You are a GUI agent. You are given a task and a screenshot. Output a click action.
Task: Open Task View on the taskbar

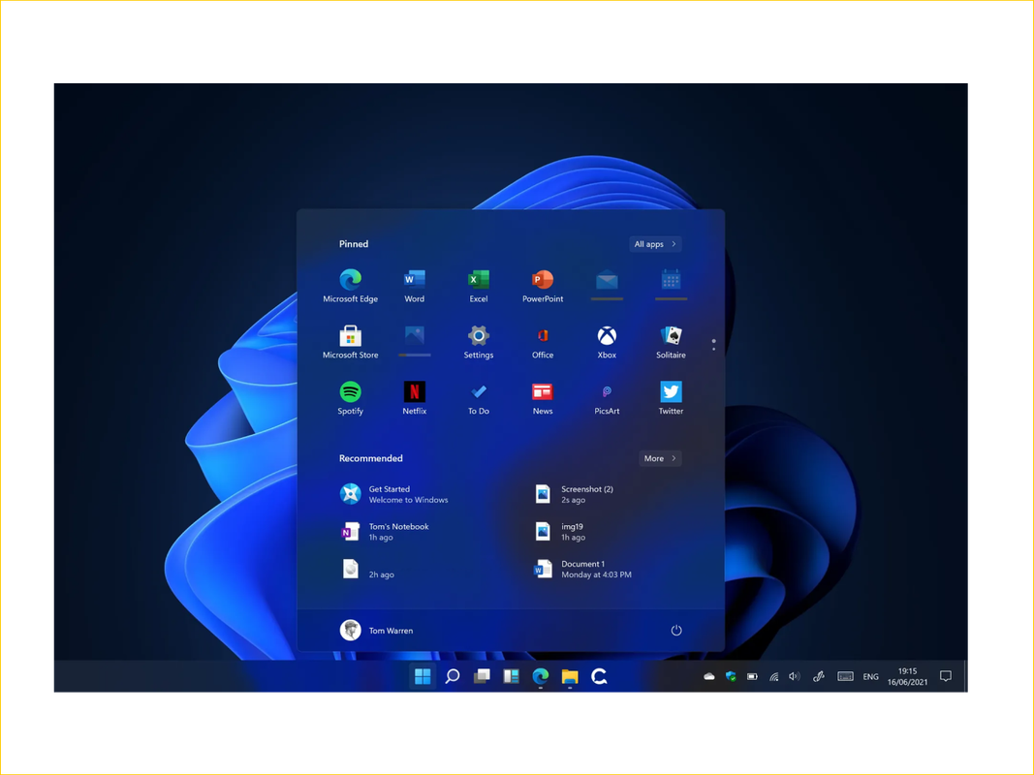[x=482, y=675]
